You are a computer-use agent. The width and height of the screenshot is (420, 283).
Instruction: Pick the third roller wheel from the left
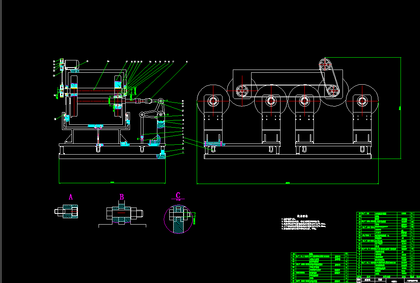(x=305, y=101)
